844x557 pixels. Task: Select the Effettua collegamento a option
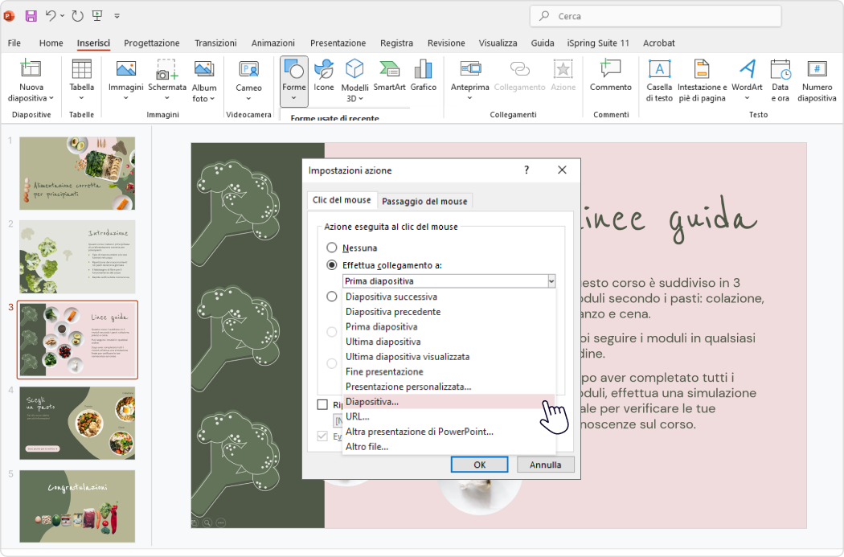coord(332,264)
